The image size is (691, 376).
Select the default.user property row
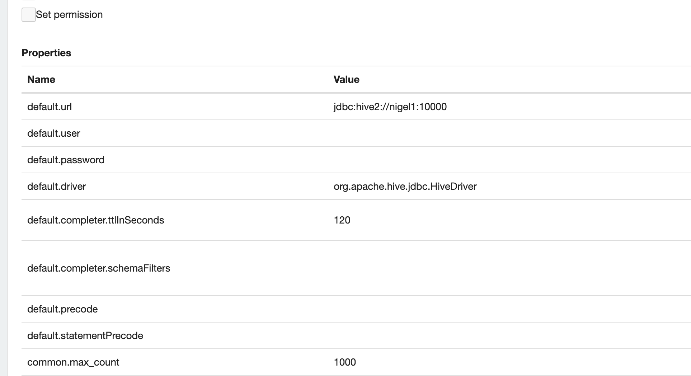(x=356, y=133)
